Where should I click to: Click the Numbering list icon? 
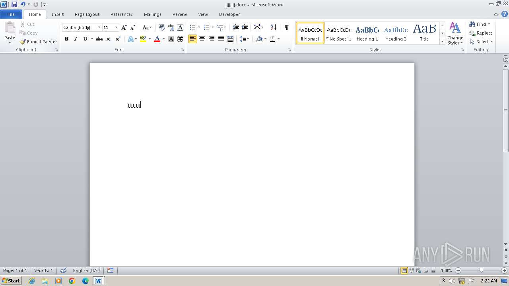206,27
